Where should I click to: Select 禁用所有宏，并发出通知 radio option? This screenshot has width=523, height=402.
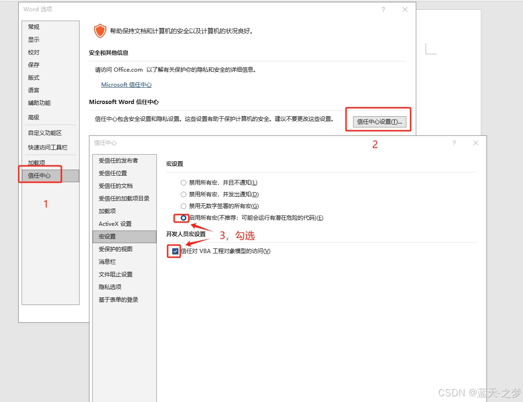[184, 194]
